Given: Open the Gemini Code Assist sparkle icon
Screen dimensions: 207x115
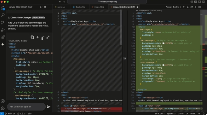Looking at the screenshot, I should point(3,44).
